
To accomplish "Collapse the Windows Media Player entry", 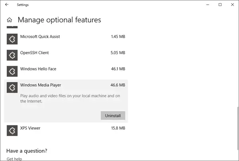I will (x=40, y=85).
